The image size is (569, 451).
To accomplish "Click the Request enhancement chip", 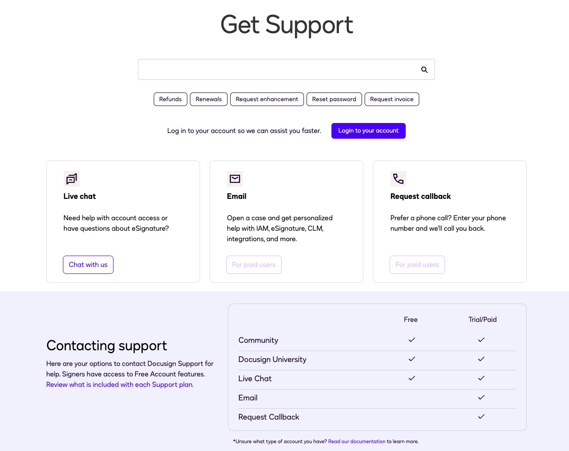I will click(x=267, y=99).
